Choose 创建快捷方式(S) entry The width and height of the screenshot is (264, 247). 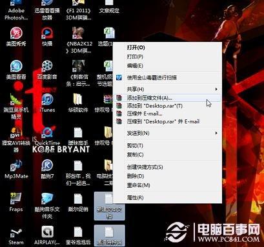pyautogui.click(x=167, y=167)
